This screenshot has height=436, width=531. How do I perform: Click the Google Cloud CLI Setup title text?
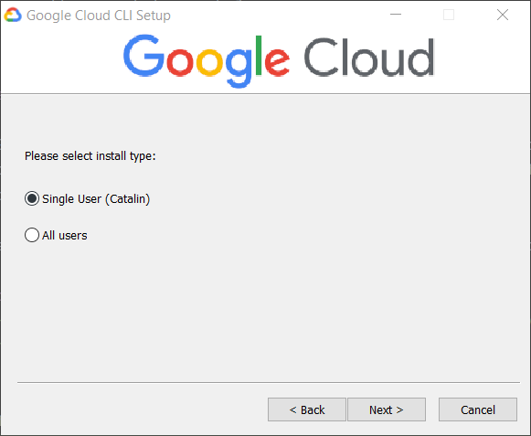[x=99, y=16]
